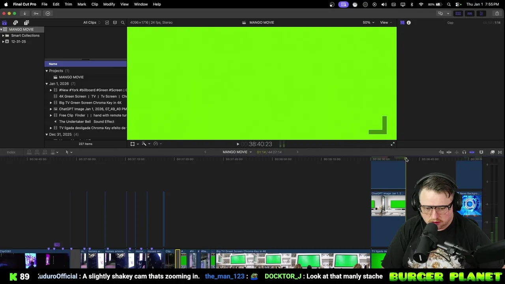This screenshot has height=284, width=505.
Task: Collapse the Dec 31, 2025 group
Action: 47,135
